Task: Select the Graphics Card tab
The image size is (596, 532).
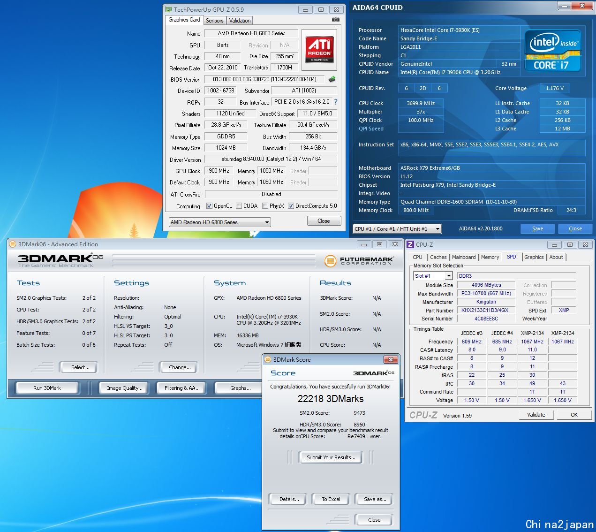Action: (184, 20)
